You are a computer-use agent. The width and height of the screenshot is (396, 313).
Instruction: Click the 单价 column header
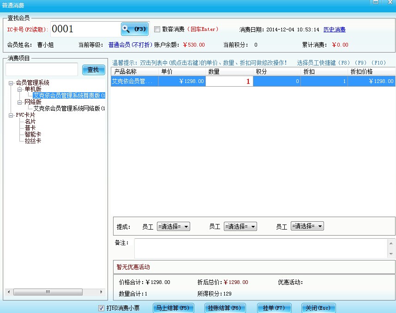[182, 71]
